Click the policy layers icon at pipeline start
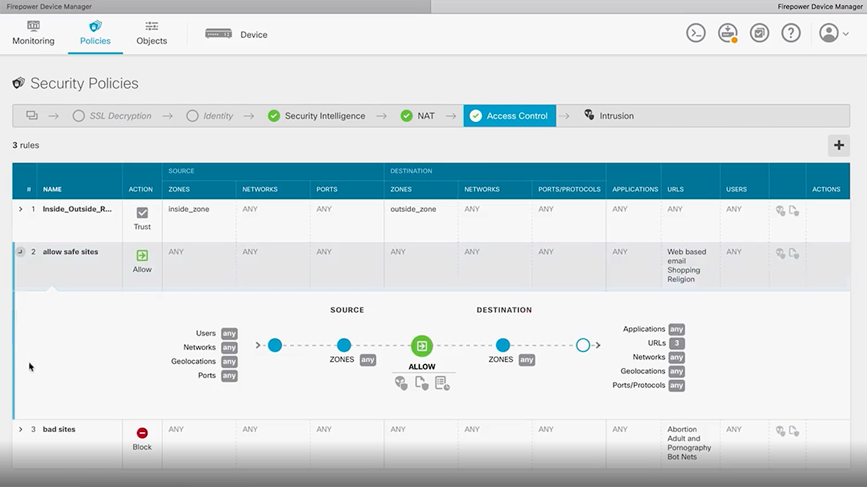The height and width of the screenshot is (487, 867). [x=32, y=115]
